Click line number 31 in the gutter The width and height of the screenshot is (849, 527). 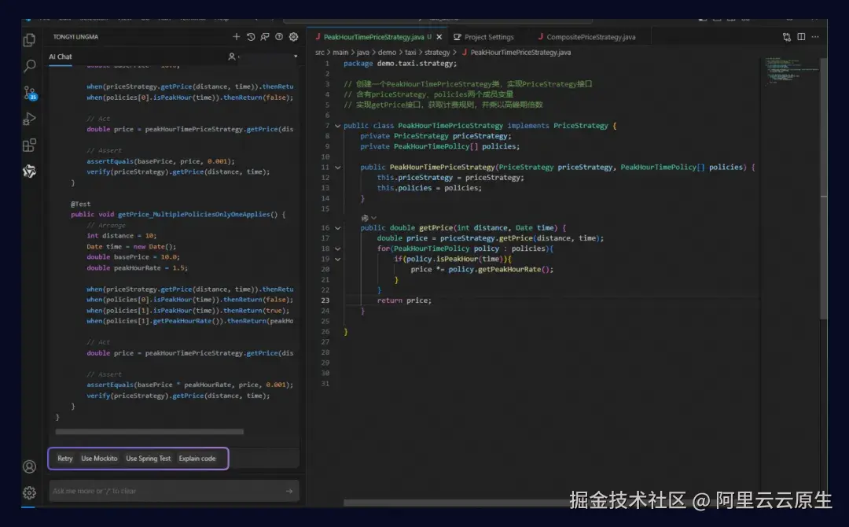pos(325,384)
